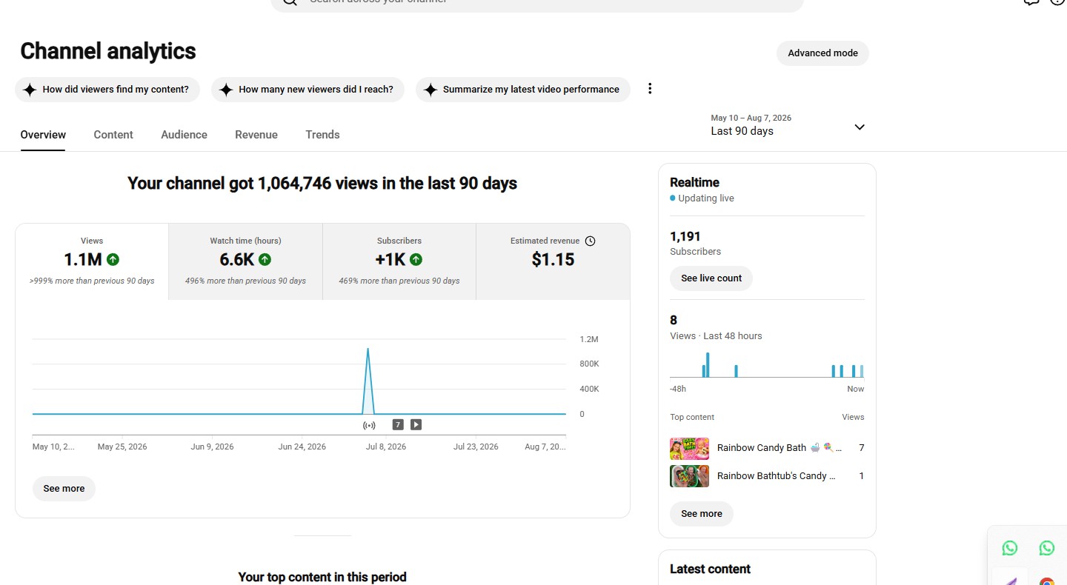Screen dimensions: 1067x585
Task: Click See more in the Realtime panel
Action: click(702, 514)
